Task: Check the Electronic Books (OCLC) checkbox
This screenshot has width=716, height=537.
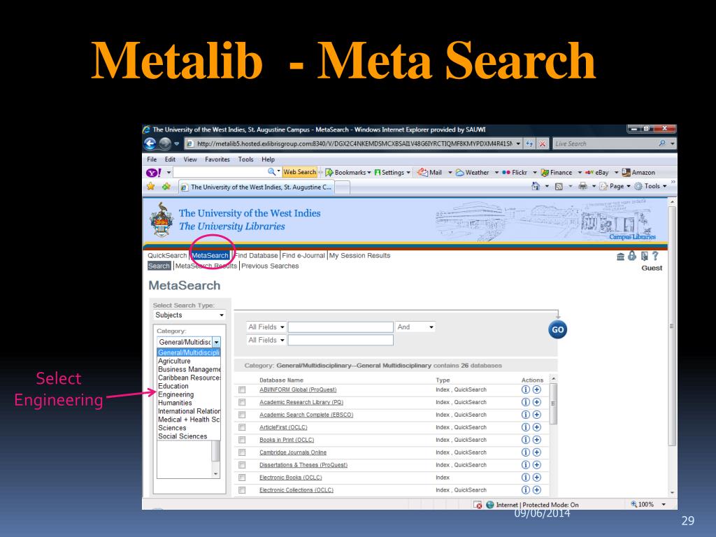Action: [242, 478]
